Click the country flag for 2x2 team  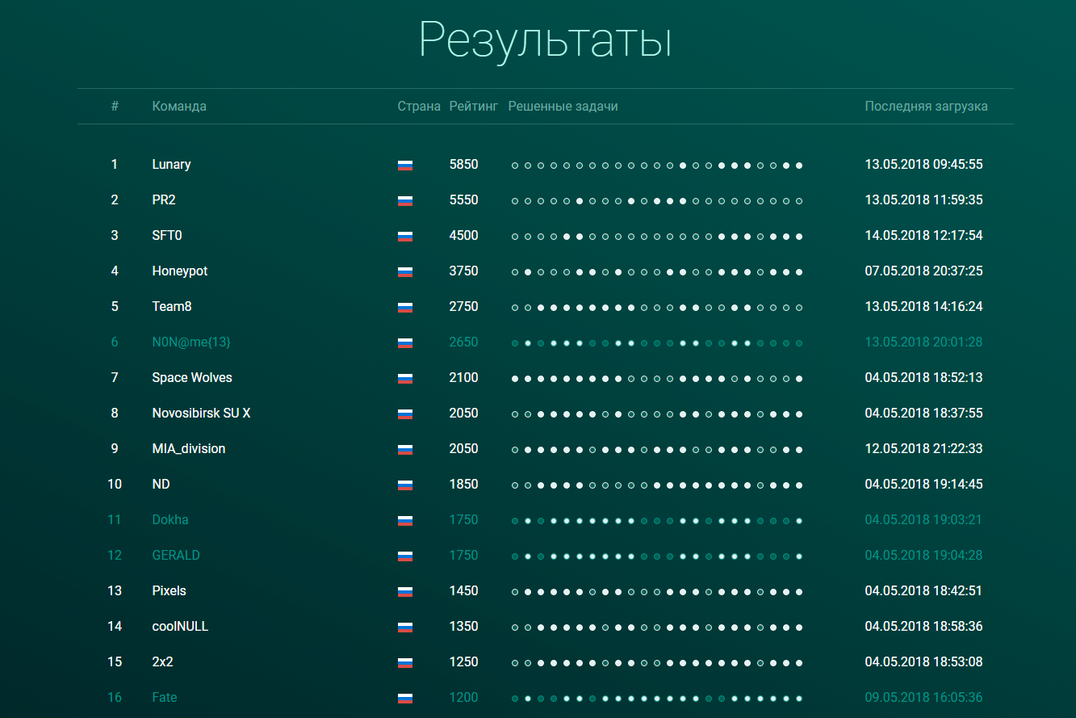(x=405, y=663)
